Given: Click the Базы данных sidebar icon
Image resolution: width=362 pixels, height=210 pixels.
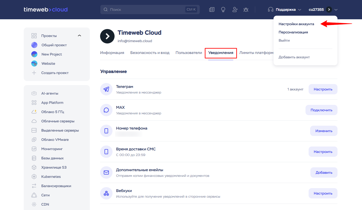Looking at the screenshot, I should pyautogui.click(x=34, y=158).
